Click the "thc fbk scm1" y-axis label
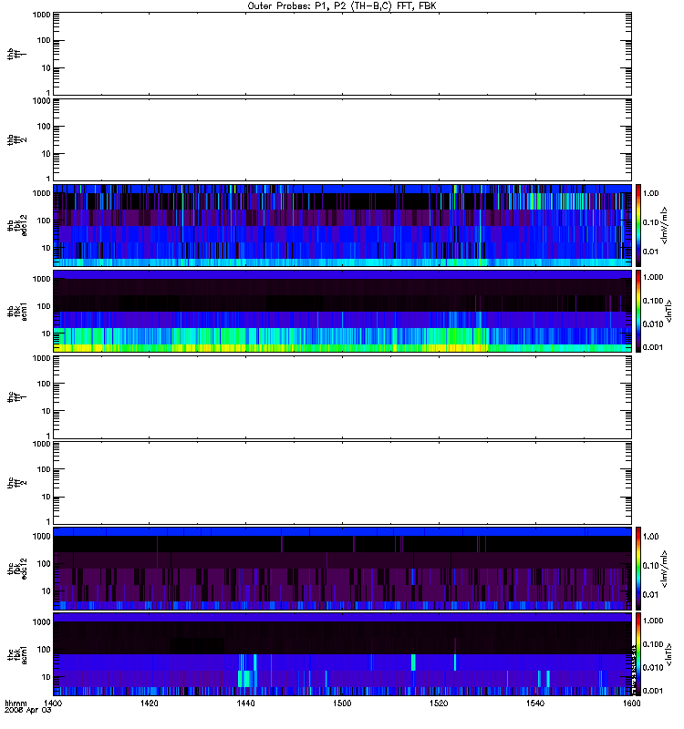 [16, 654]
